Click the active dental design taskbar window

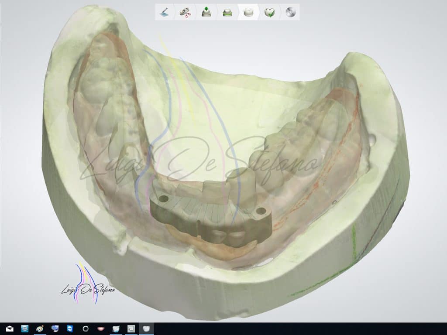[146, 328]
